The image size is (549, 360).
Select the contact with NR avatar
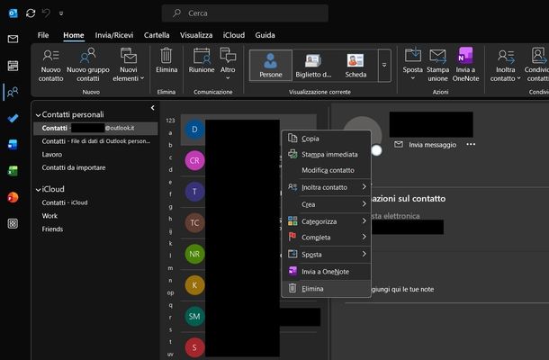[194, 254]
